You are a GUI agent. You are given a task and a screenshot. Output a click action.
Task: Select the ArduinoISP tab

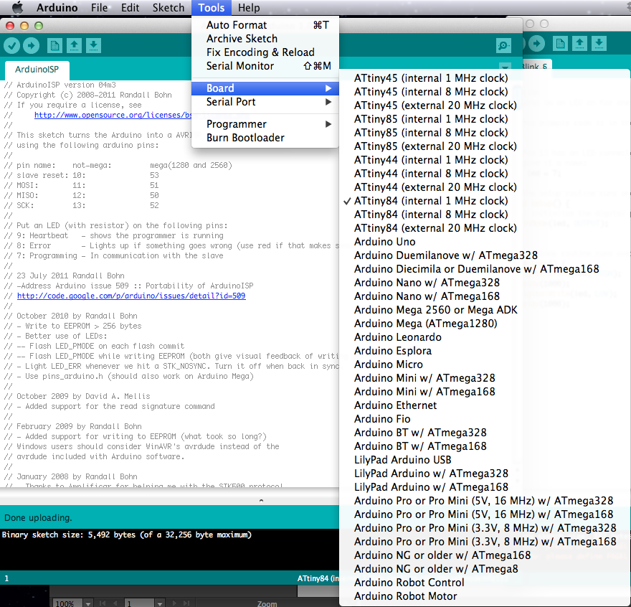pyautogui.click(x=37, y=70)
